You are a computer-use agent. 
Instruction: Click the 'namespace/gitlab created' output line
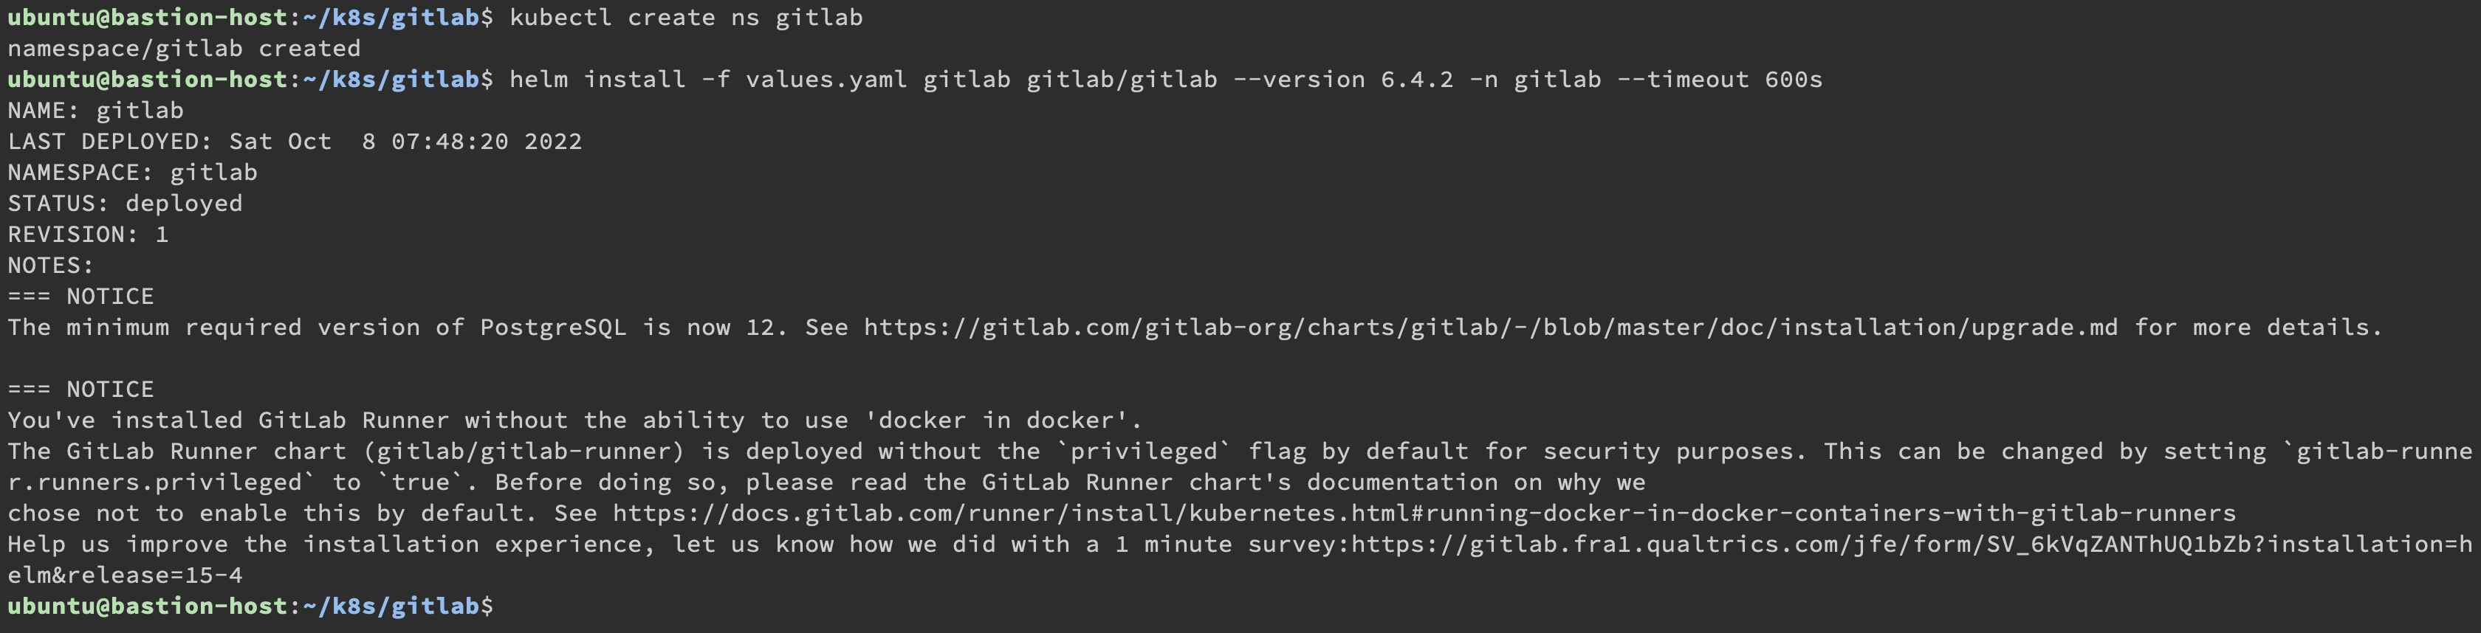click(x=184, y=49)
